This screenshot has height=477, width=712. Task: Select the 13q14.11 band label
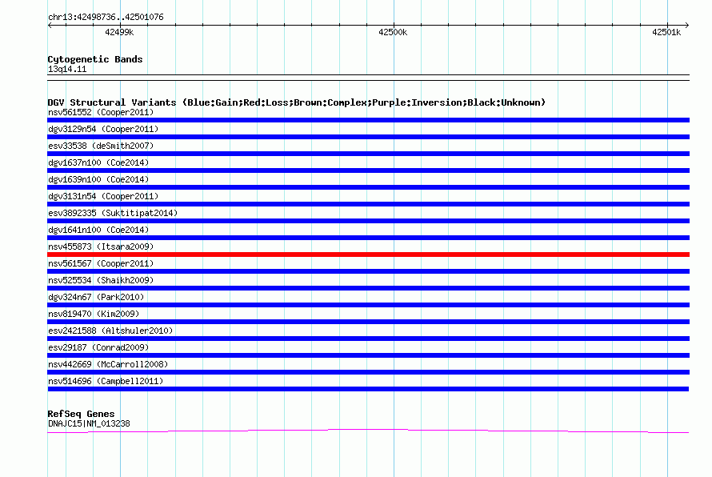pos(67,69)
